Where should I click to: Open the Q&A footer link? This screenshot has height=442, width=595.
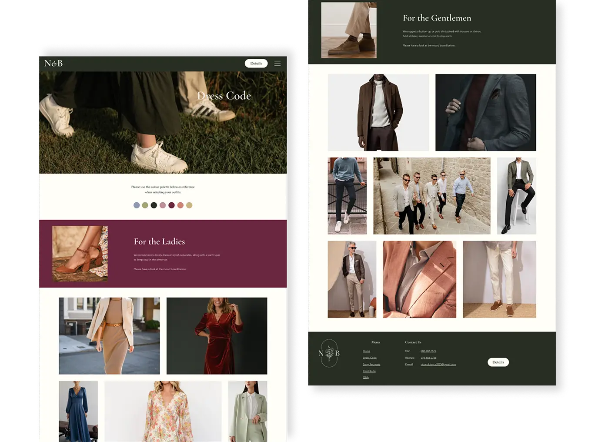366,378
